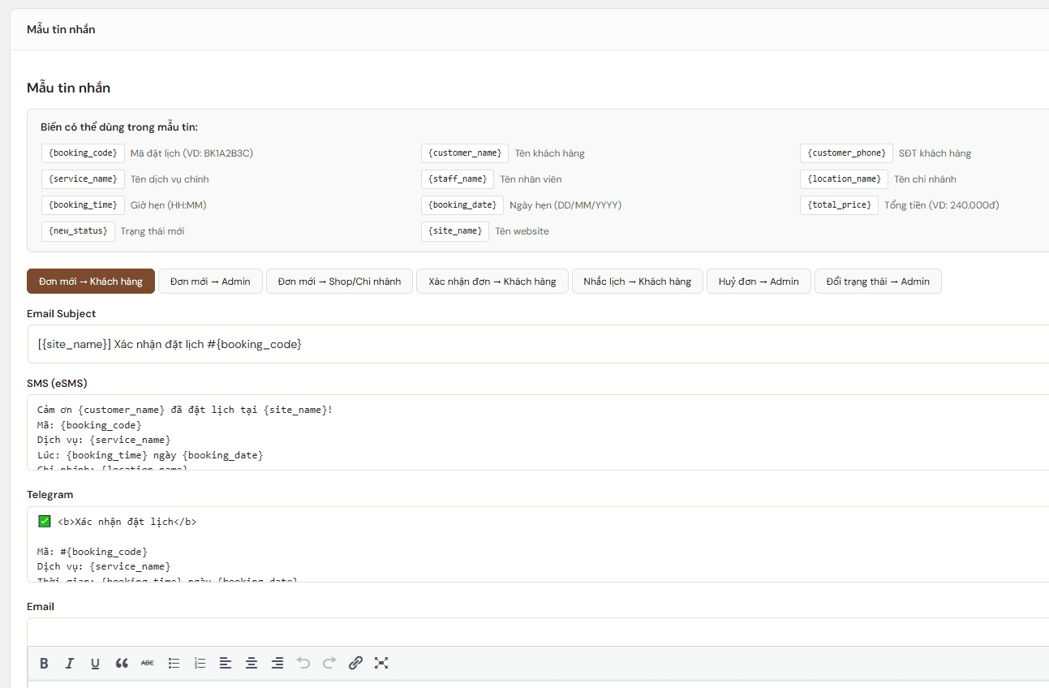Click the {customer_phone} variable chip
Image resolution: width=1049 pixels, height=688 pixels.
(x=846, y=153)
